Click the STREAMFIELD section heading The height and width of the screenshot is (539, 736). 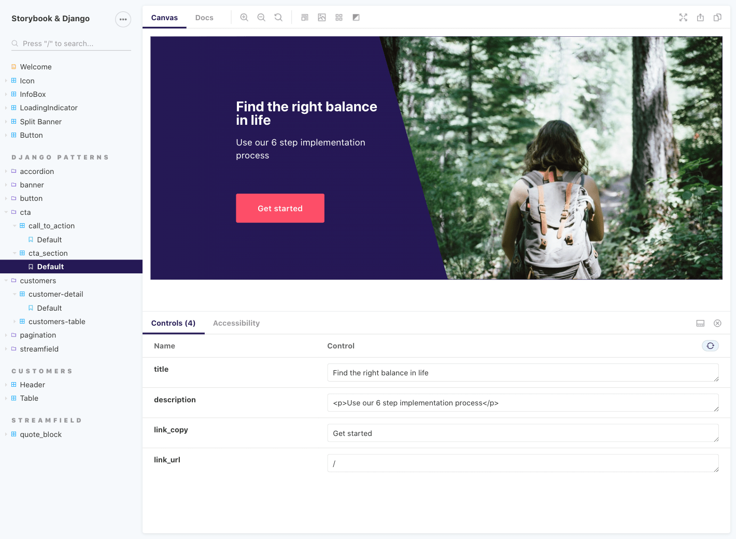47,420
